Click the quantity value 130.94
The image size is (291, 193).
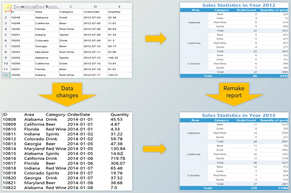click(x=118, y=149)
